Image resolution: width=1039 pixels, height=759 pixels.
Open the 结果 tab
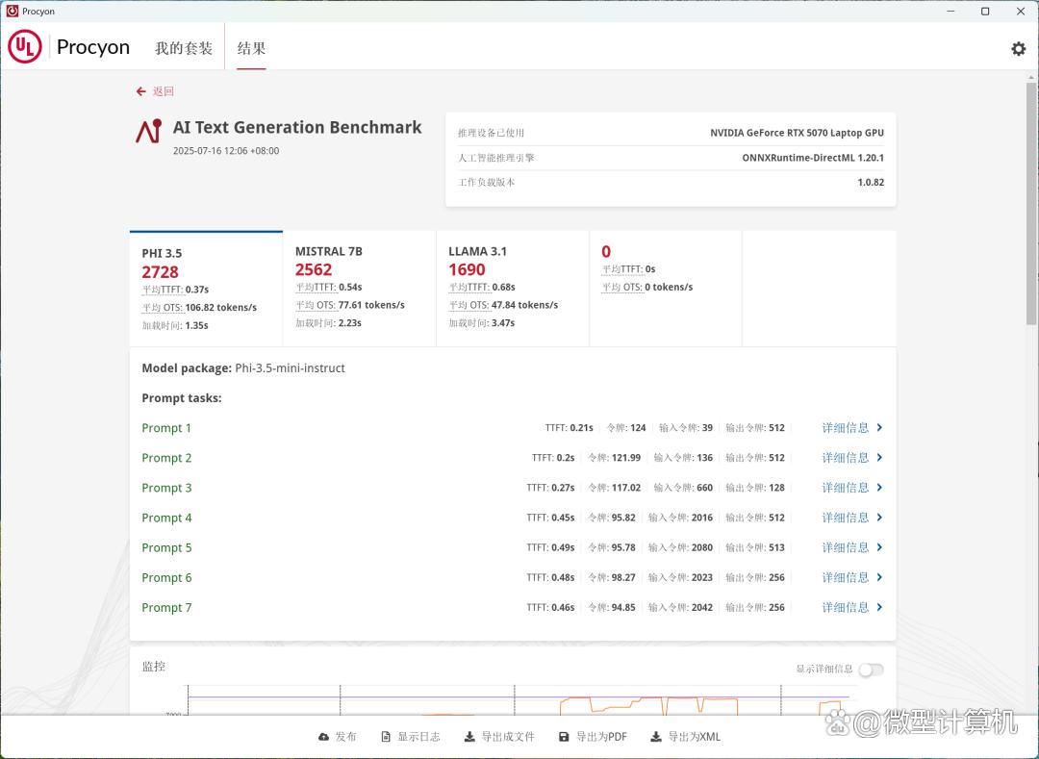click(251, 48)
